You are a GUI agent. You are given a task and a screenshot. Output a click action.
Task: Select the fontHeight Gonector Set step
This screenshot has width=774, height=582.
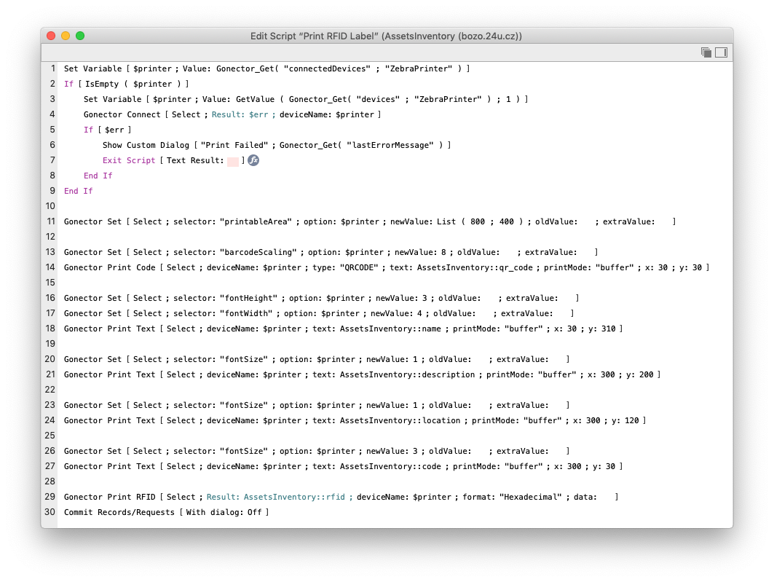[x=321, y=298]
